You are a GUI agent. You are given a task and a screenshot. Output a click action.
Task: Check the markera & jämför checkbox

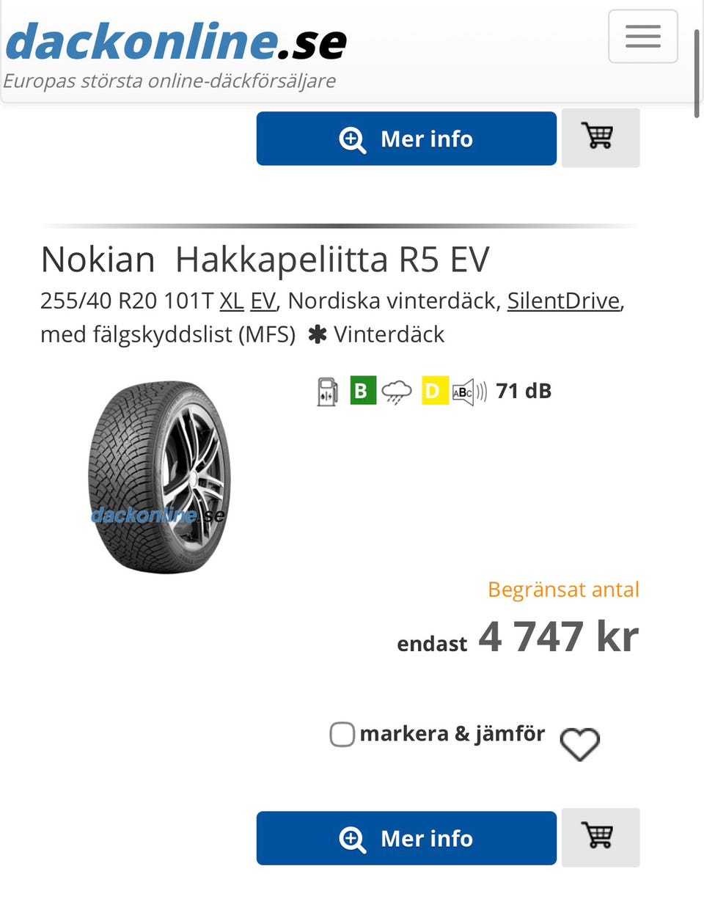coord(342,734)
